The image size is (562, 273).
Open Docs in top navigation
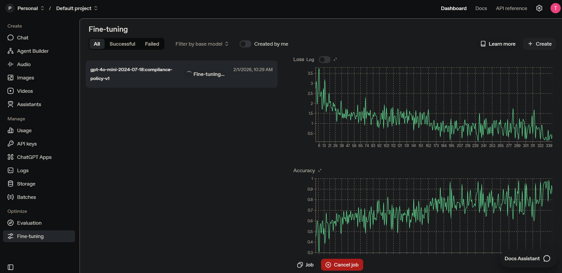(x=481, y=8)
